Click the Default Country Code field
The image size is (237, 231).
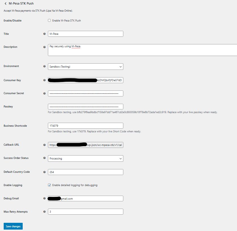[x=85, y=172]
